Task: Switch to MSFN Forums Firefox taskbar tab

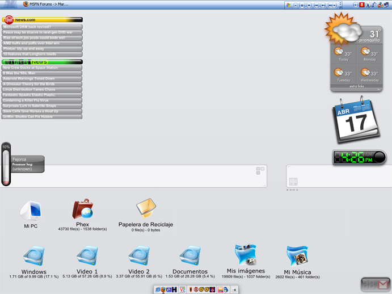Action: (45, 4)
